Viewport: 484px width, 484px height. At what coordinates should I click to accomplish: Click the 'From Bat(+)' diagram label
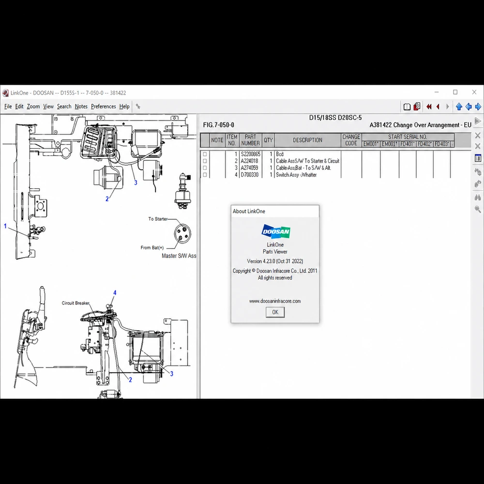[x=152, y=247]
